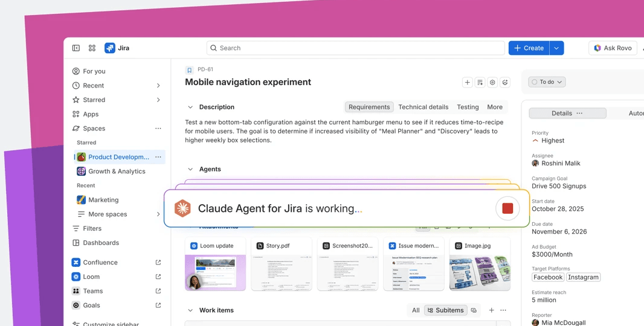Screen dimensions: 644x326
Task: Switch to the Technical details tab
Action: [x=423, y=107]
